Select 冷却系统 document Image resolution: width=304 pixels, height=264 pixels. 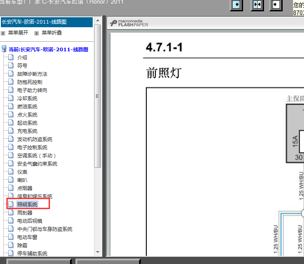(x=27, y=98)
